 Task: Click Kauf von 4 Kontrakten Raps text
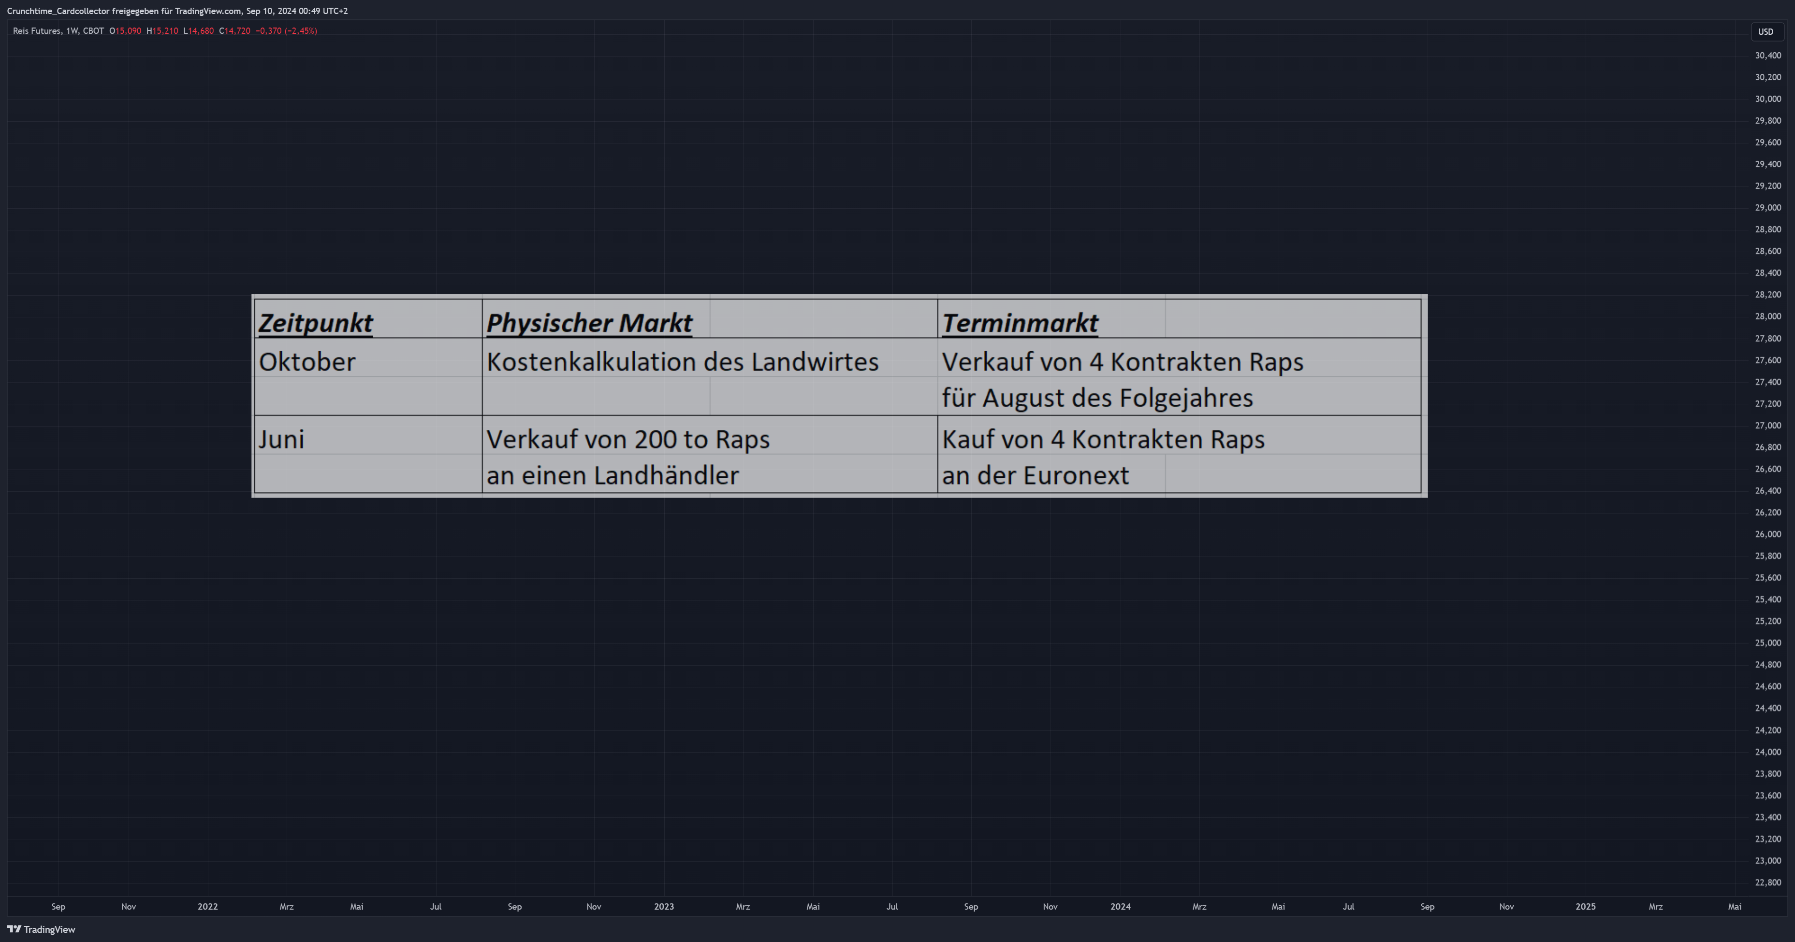(x=1103, y=439)
